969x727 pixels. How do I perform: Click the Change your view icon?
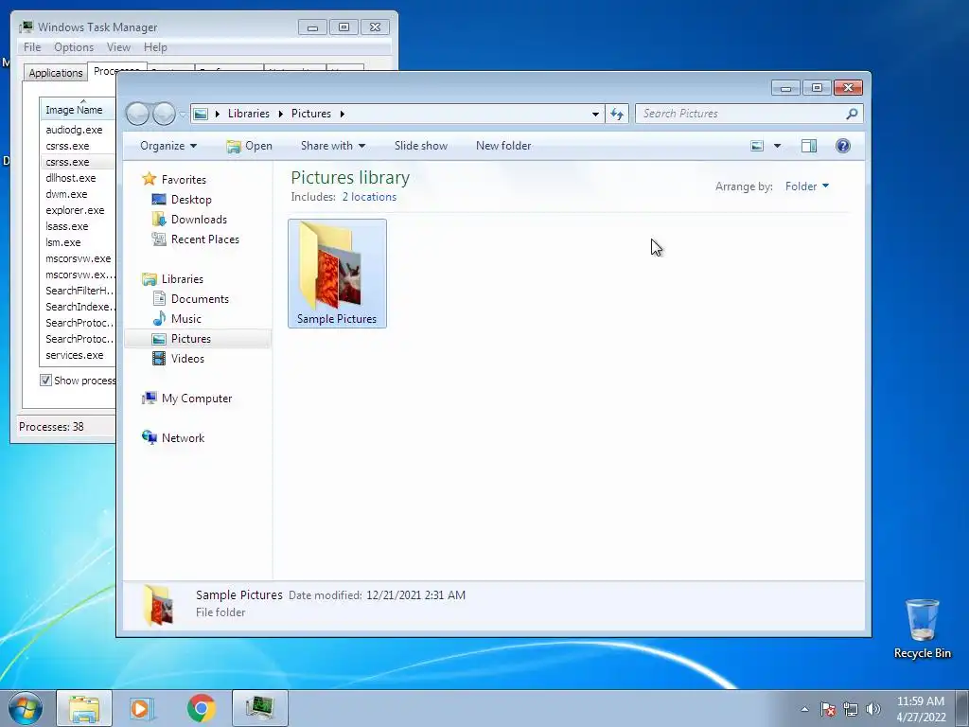[x=757, y=146]
